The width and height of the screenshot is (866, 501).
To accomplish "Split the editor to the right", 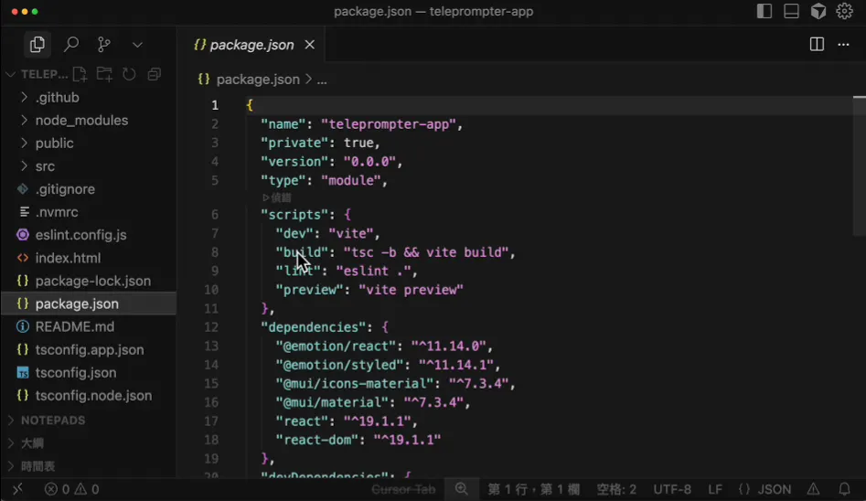I will [x=817, y=44].
